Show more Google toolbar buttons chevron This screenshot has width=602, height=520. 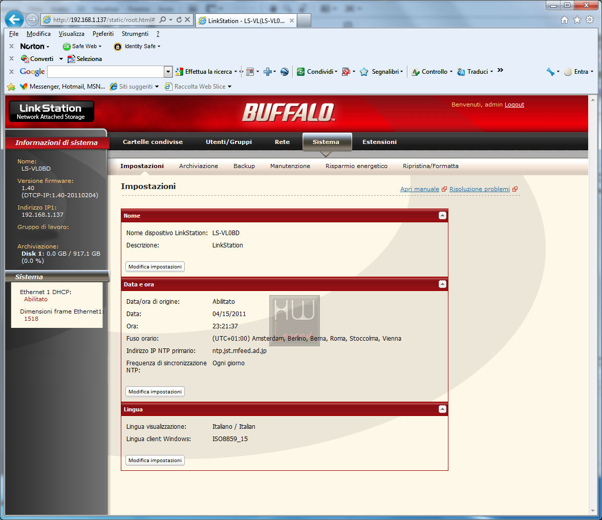[x=500, y=70]
